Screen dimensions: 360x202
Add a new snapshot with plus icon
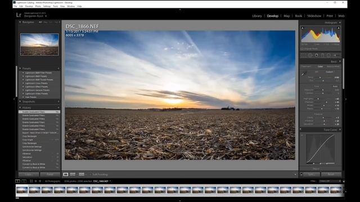(x=58, y=102)
